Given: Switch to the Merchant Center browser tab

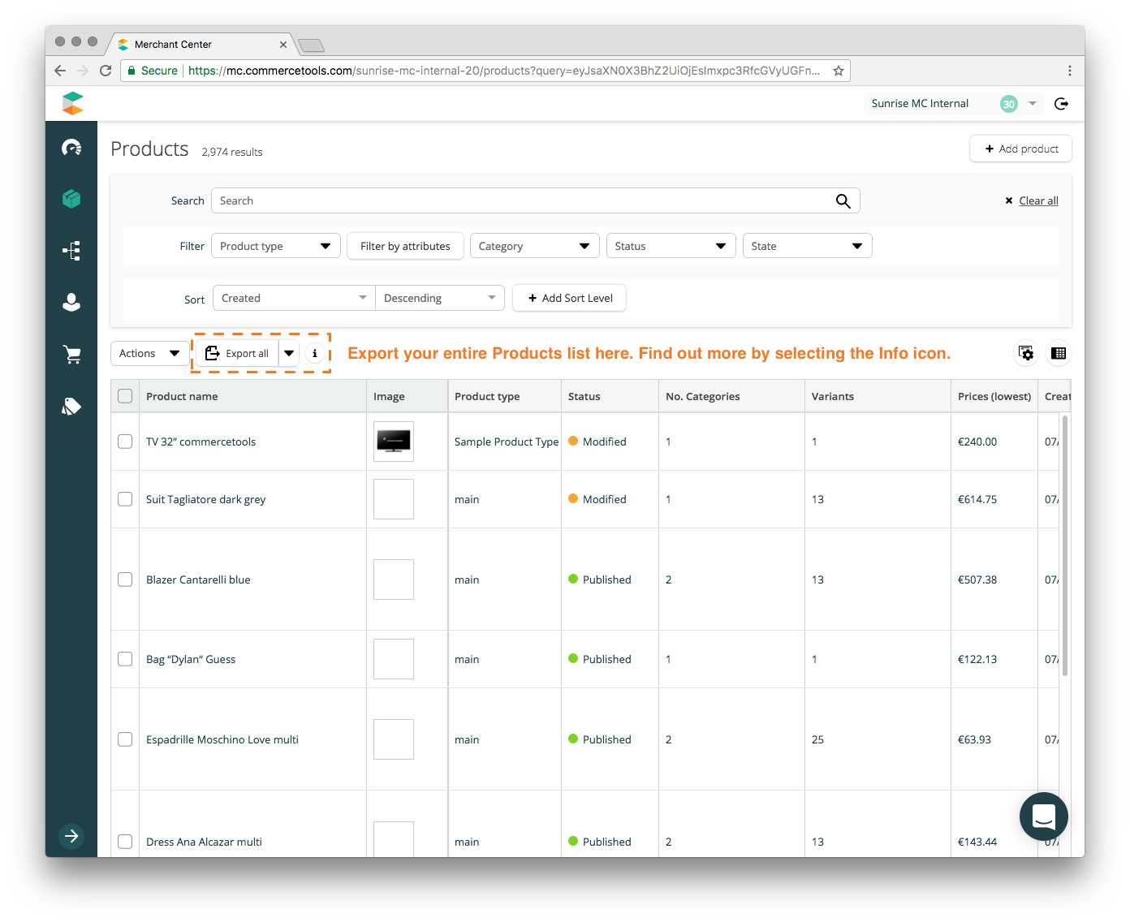Looking at the screenshot, I should point(195,45).
